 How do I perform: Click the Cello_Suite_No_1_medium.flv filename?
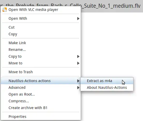[x=105, y=6]
